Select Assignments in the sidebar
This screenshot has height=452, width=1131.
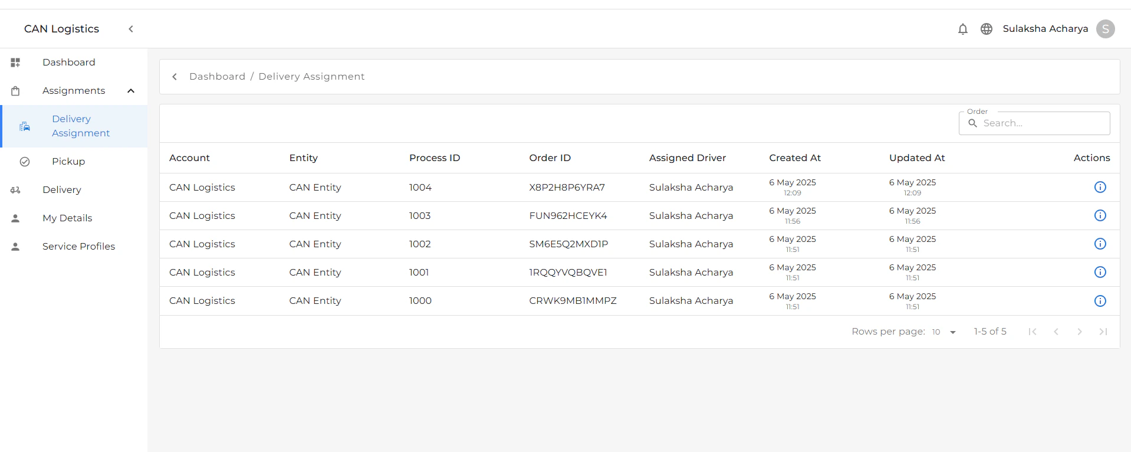point(74,91)
